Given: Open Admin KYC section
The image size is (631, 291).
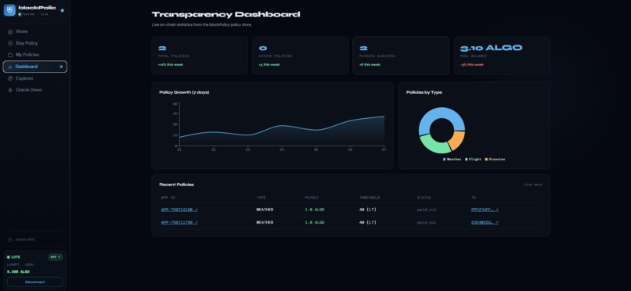Looking at the screenshot, I should click(x=35, y=239).
